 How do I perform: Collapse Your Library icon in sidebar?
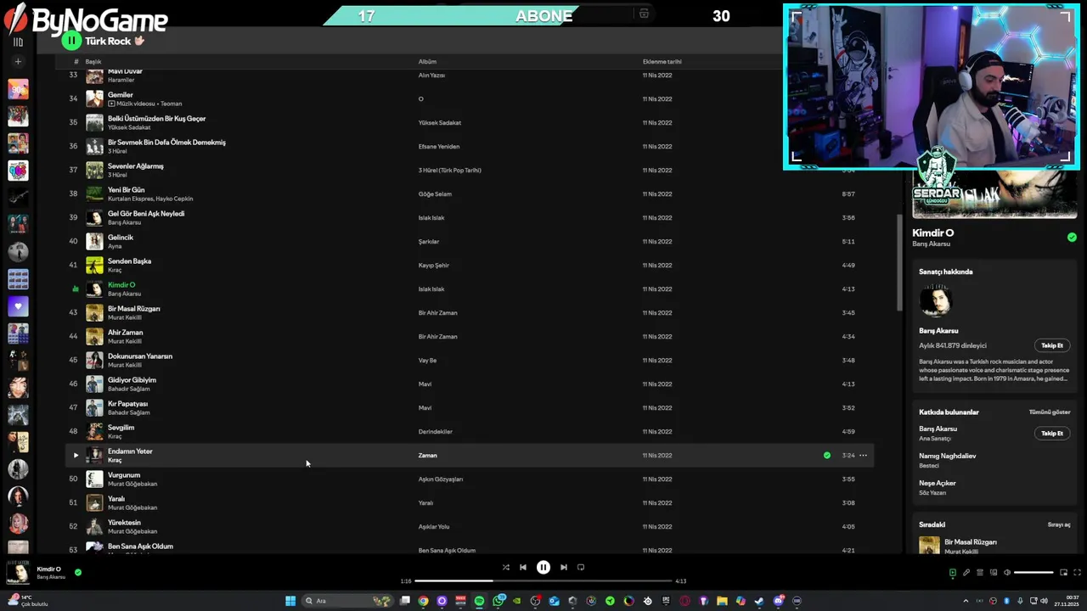[18, 42]
